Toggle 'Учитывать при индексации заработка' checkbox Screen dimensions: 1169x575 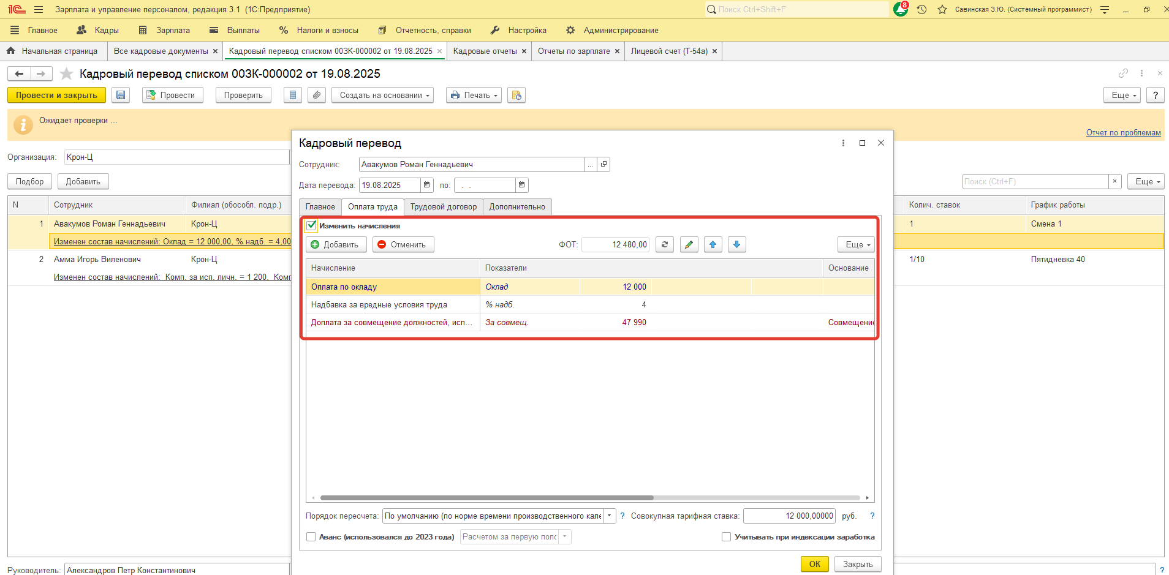[726, 537]
